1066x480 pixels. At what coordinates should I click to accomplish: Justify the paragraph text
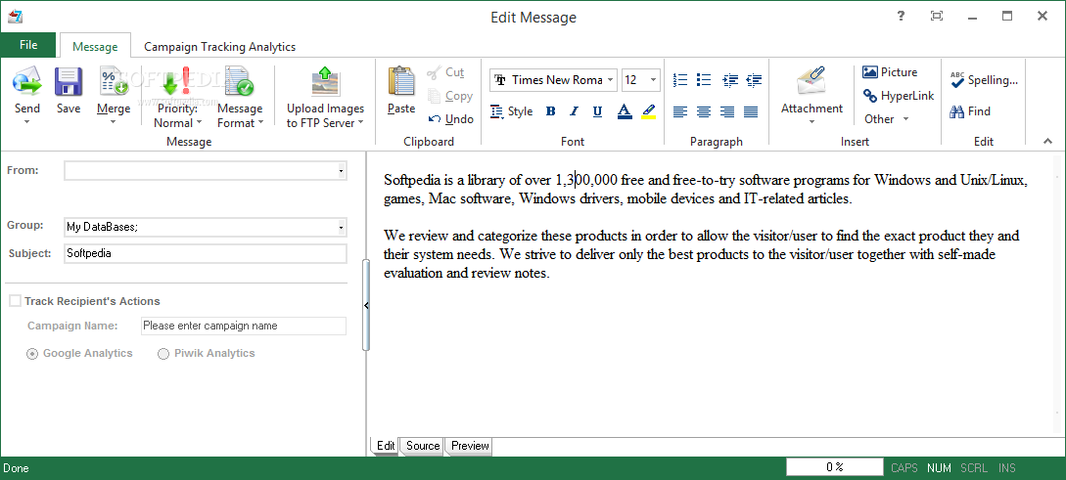(751, 112)
